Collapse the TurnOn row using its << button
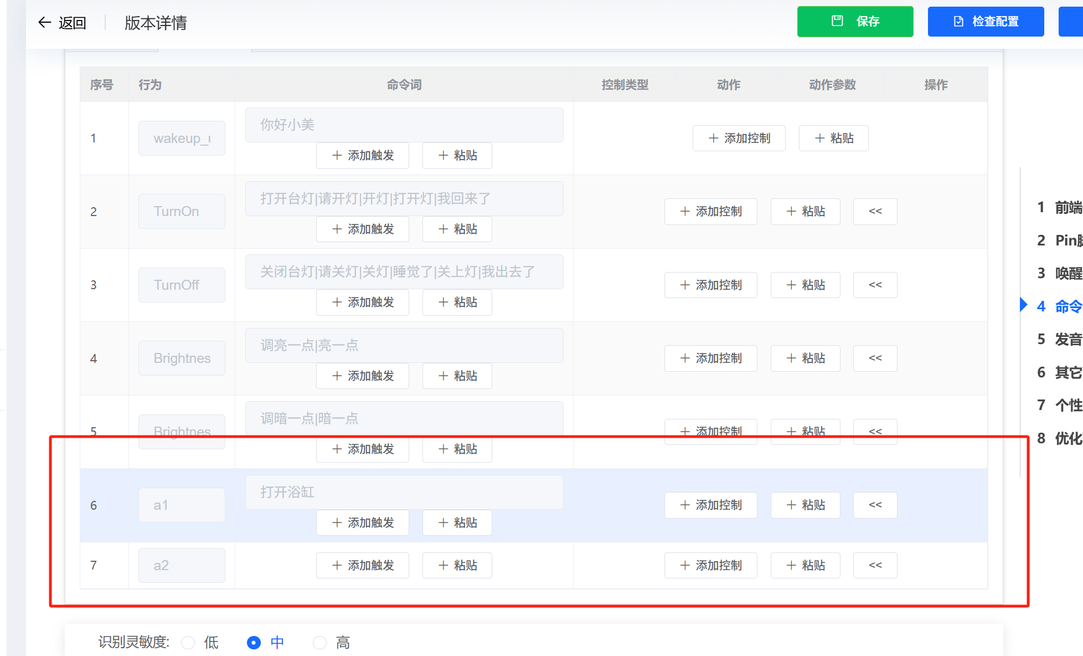 [875, 211]
